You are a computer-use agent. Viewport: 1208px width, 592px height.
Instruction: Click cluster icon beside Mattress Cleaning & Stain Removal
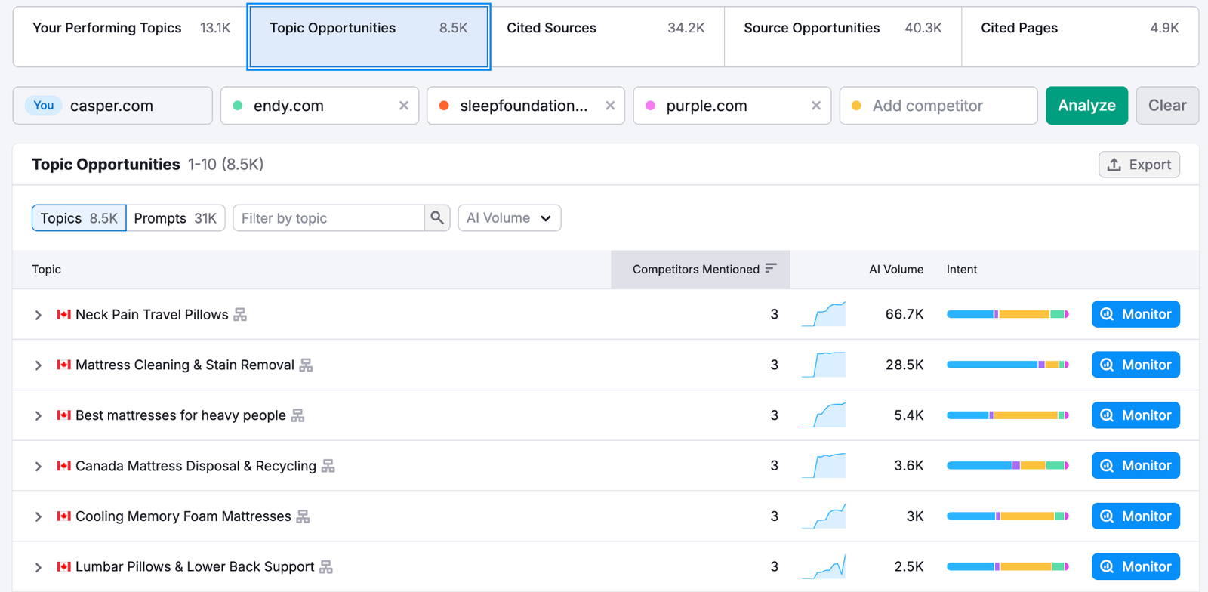[306, 365]
